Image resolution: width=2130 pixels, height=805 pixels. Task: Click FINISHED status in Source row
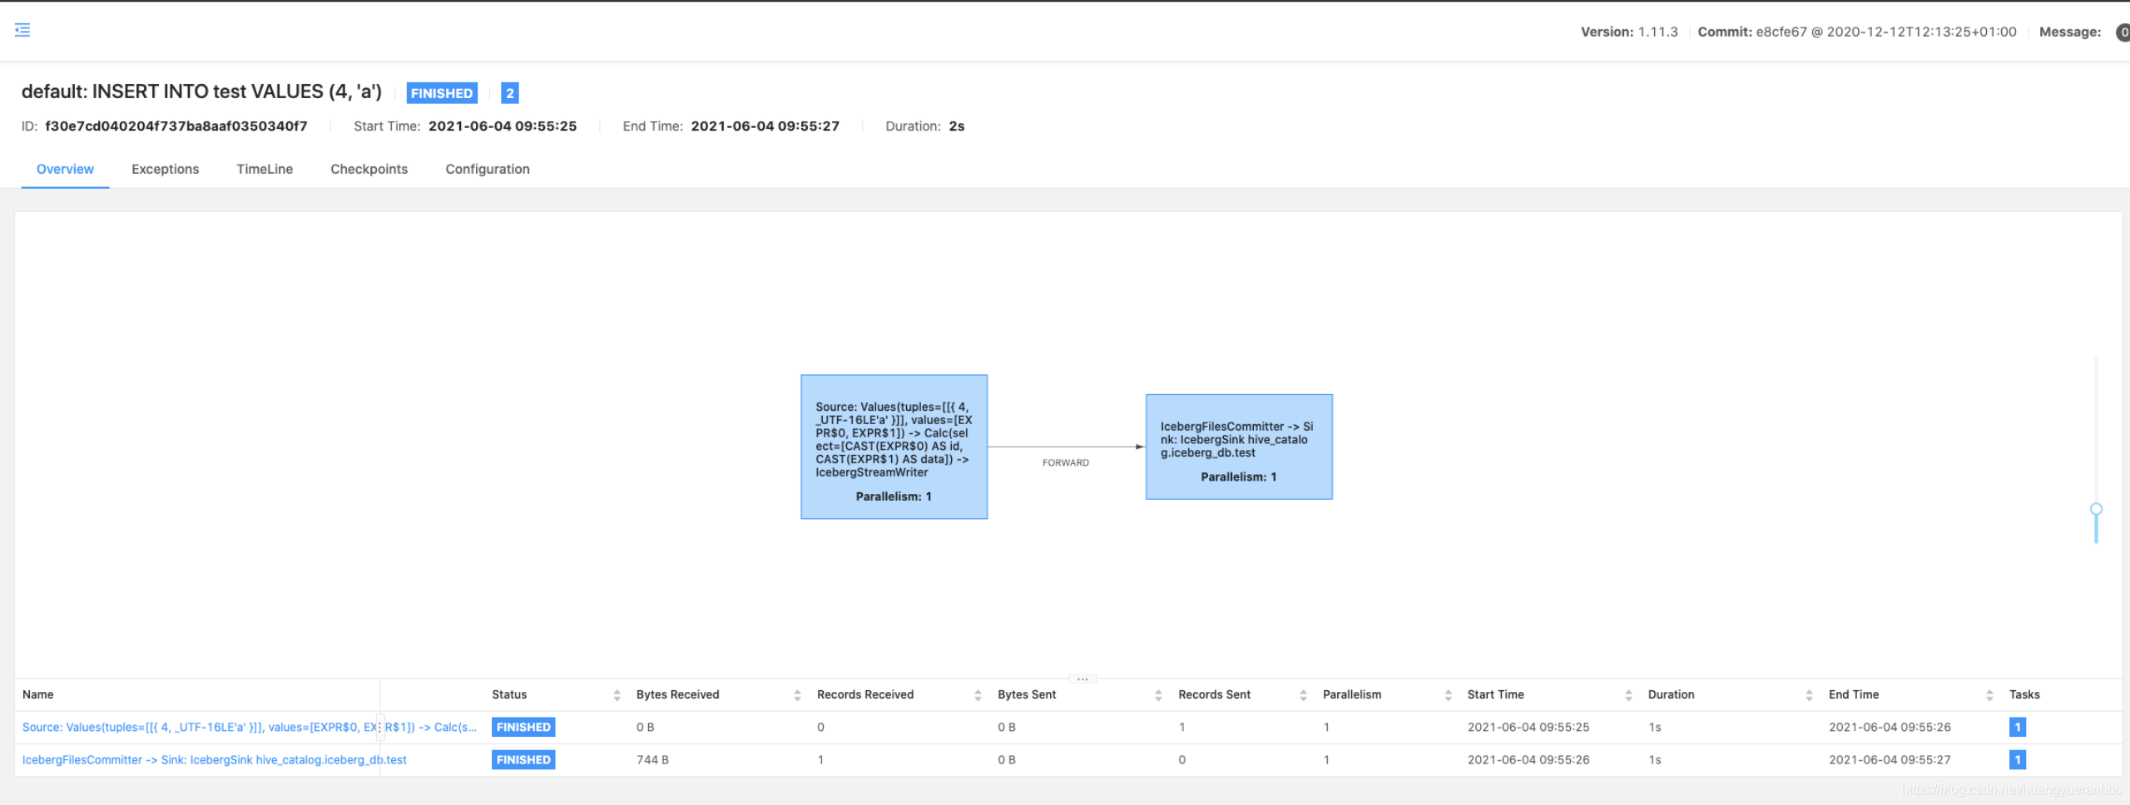pyautogui.click(x=523, y=727)
